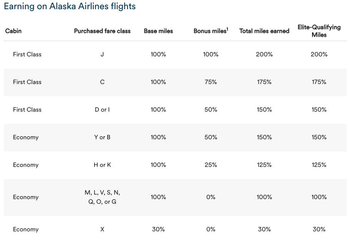Click fare class 'X' cell
The image size is (349, 249).
click(x=102, y=229)
